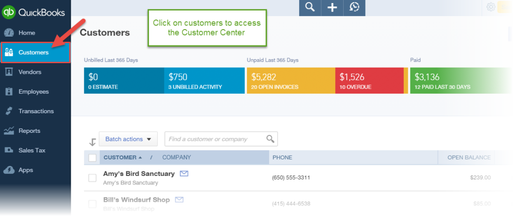Open recent transactions clock icon
The width and height of the screenshot is (513, 216).
tap(354, 8)
